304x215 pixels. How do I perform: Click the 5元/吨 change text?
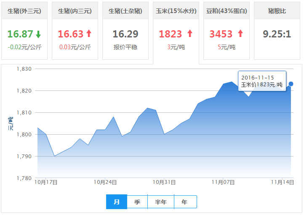tap(227, 47)
